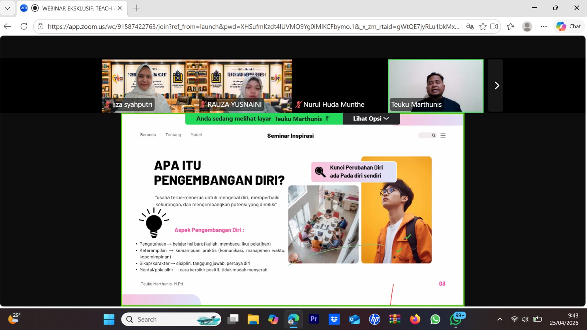Show next participants with right arrow

[x=496, y=86]
